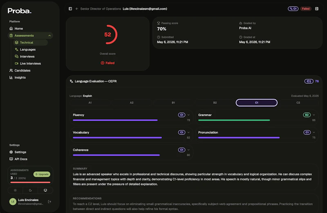
Task: Click the clock icon beside Submitted
Action: tap(159, 37)
